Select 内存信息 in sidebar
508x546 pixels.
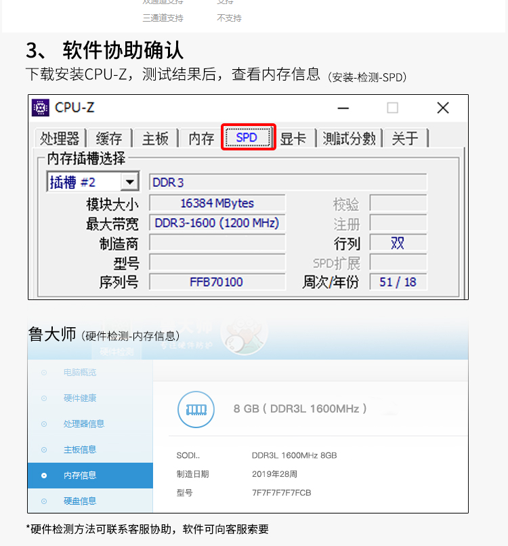[x=90, y=476]
